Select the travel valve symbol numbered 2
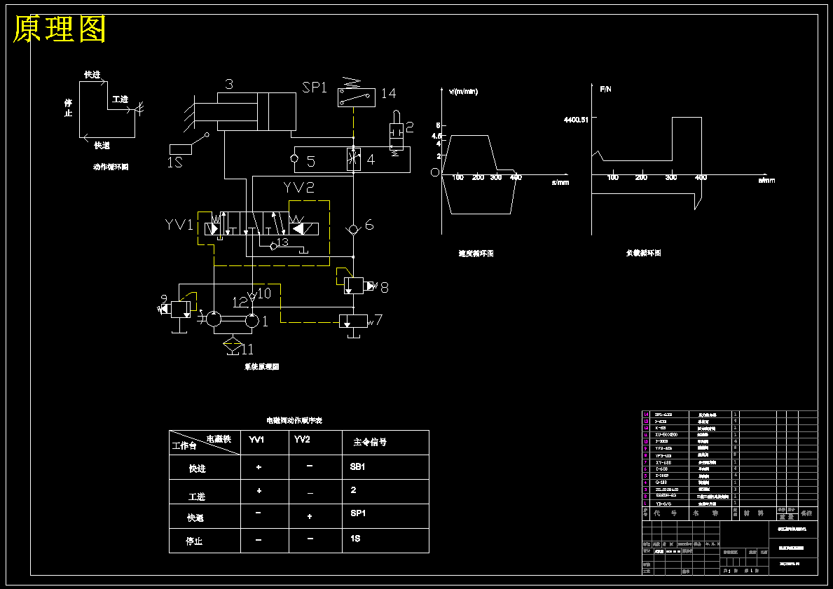833x589 pixels. (397, 132)
